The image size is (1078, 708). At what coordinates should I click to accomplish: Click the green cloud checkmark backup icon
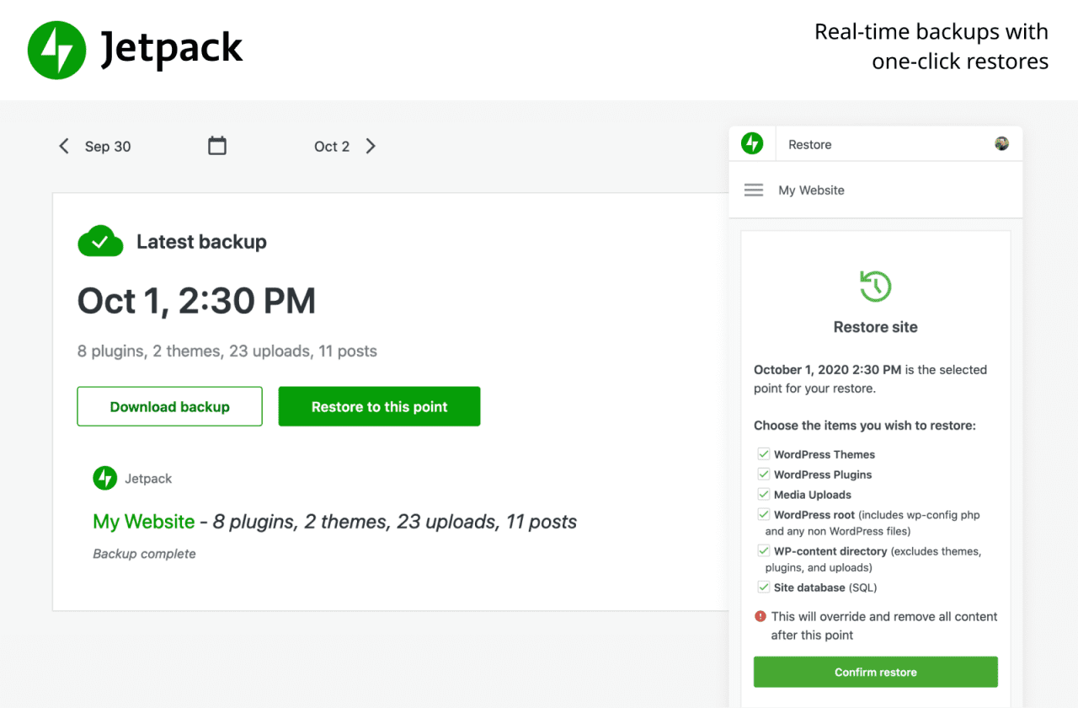(100, 241)
